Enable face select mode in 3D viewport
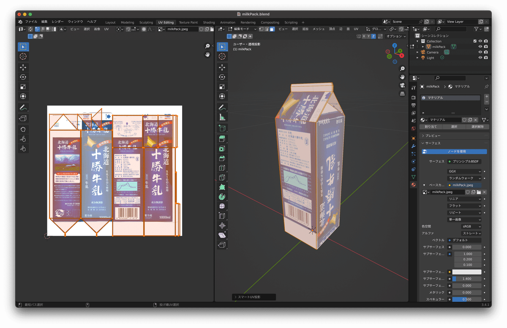The width and height of the screenshot is (507, 328). coord(272,29)
